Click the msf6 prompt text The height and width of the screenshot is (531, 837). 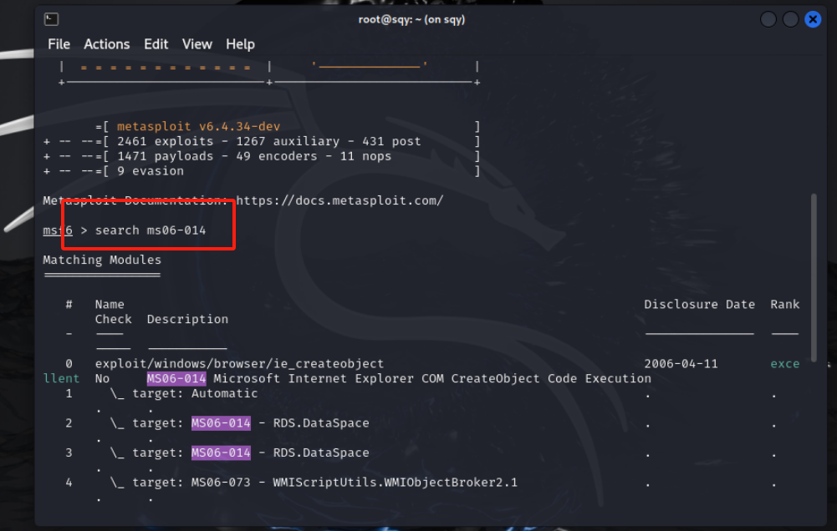pos(58,230)
